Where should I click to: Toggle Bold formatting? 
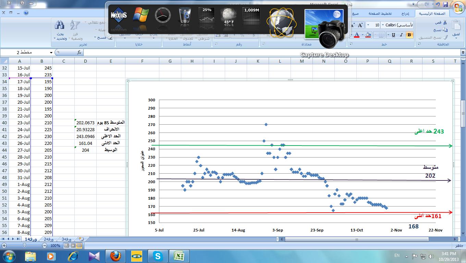pyautogui.click(x=409, y=35)
